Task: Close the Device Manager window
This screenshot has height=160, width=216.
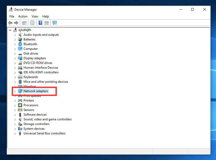Action: click(x=204, y=9)
